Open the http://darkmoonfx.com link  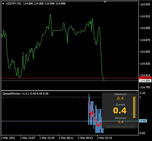pos(120,127)
